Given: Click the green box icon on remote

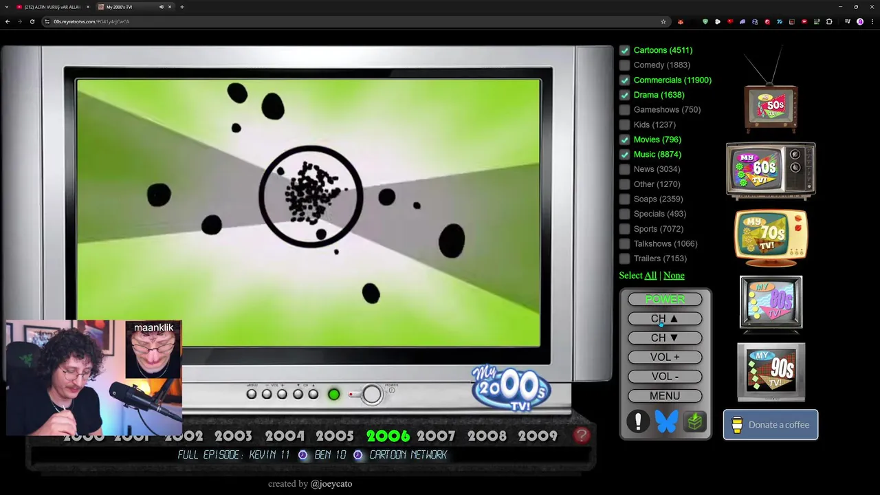Looking at the screenshot, I should click(x=694, y=421).
